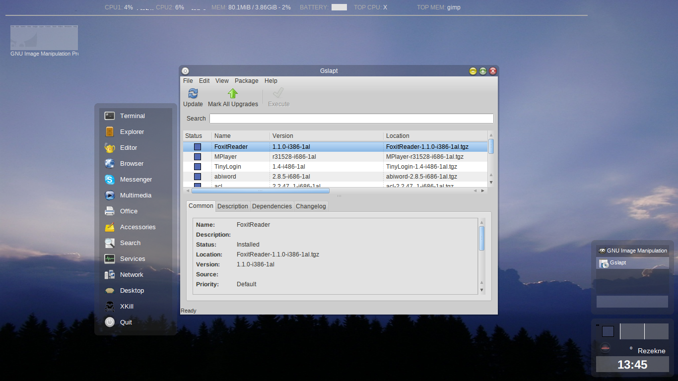Switch to the Changelog tab

pyautogui.click(x=311, y=206)
